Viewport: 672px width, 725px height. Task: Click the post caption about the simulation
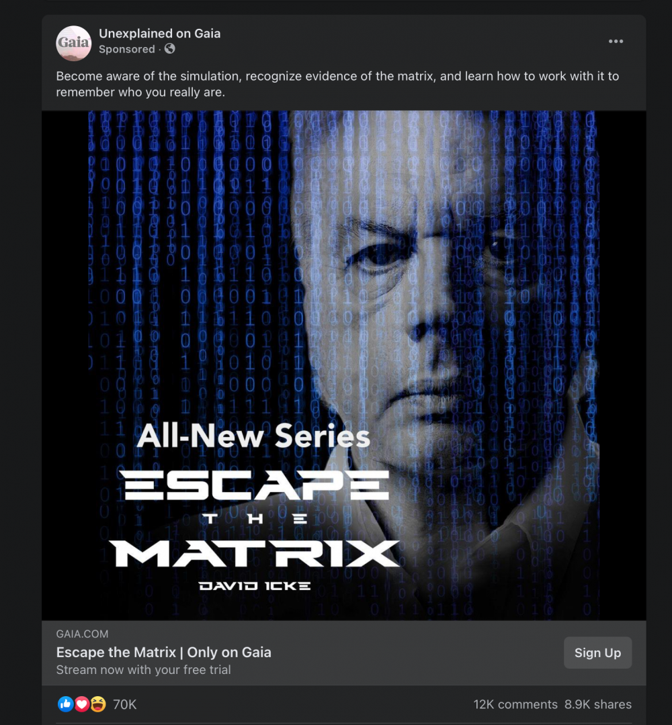click(337, 84)
